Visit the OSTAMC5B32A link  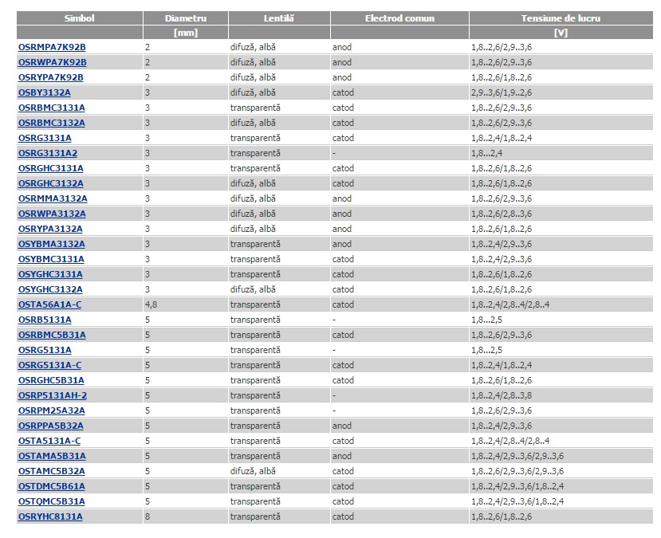[52, 471]
